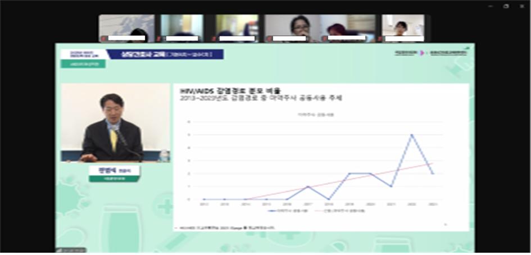Viewport: 531px width, 255px height.
Task: Click the presenter's speaker video in the slide
Action: 116,122
